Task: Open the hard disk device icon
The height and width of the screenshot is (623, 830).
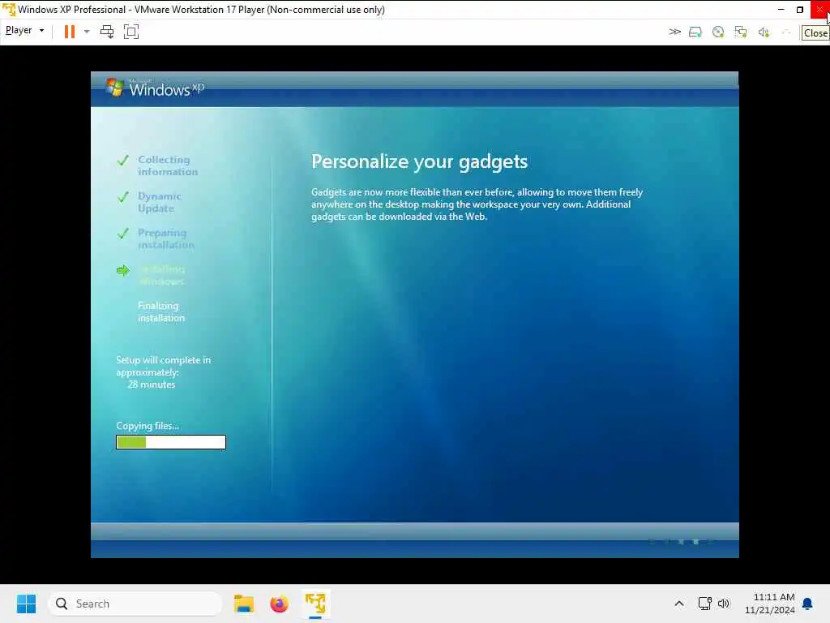Action: pos(695,32)
